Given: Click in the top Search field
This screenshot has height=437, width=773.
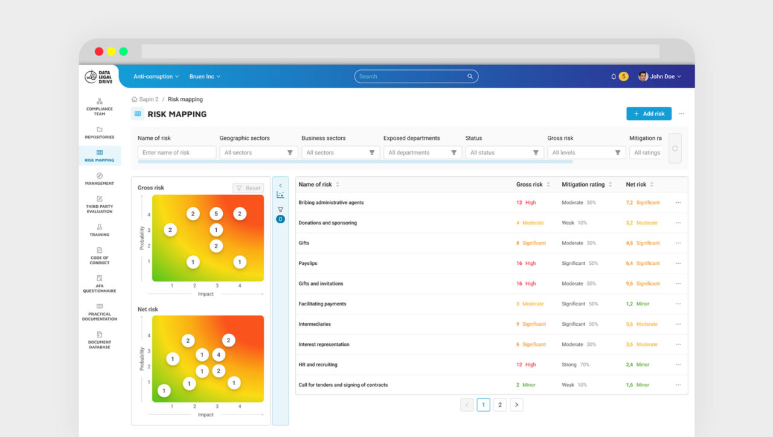Looking at the screenshot, I should click(416, 77).
